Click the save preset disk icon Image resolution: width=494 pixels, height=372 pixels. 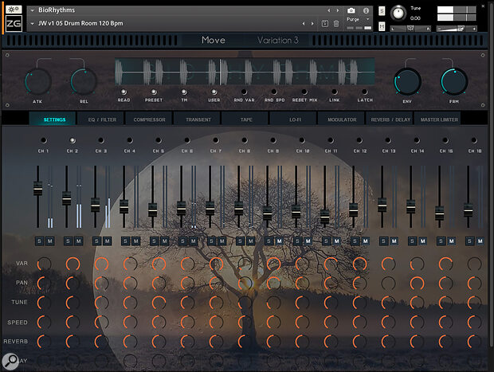(325, 24)
